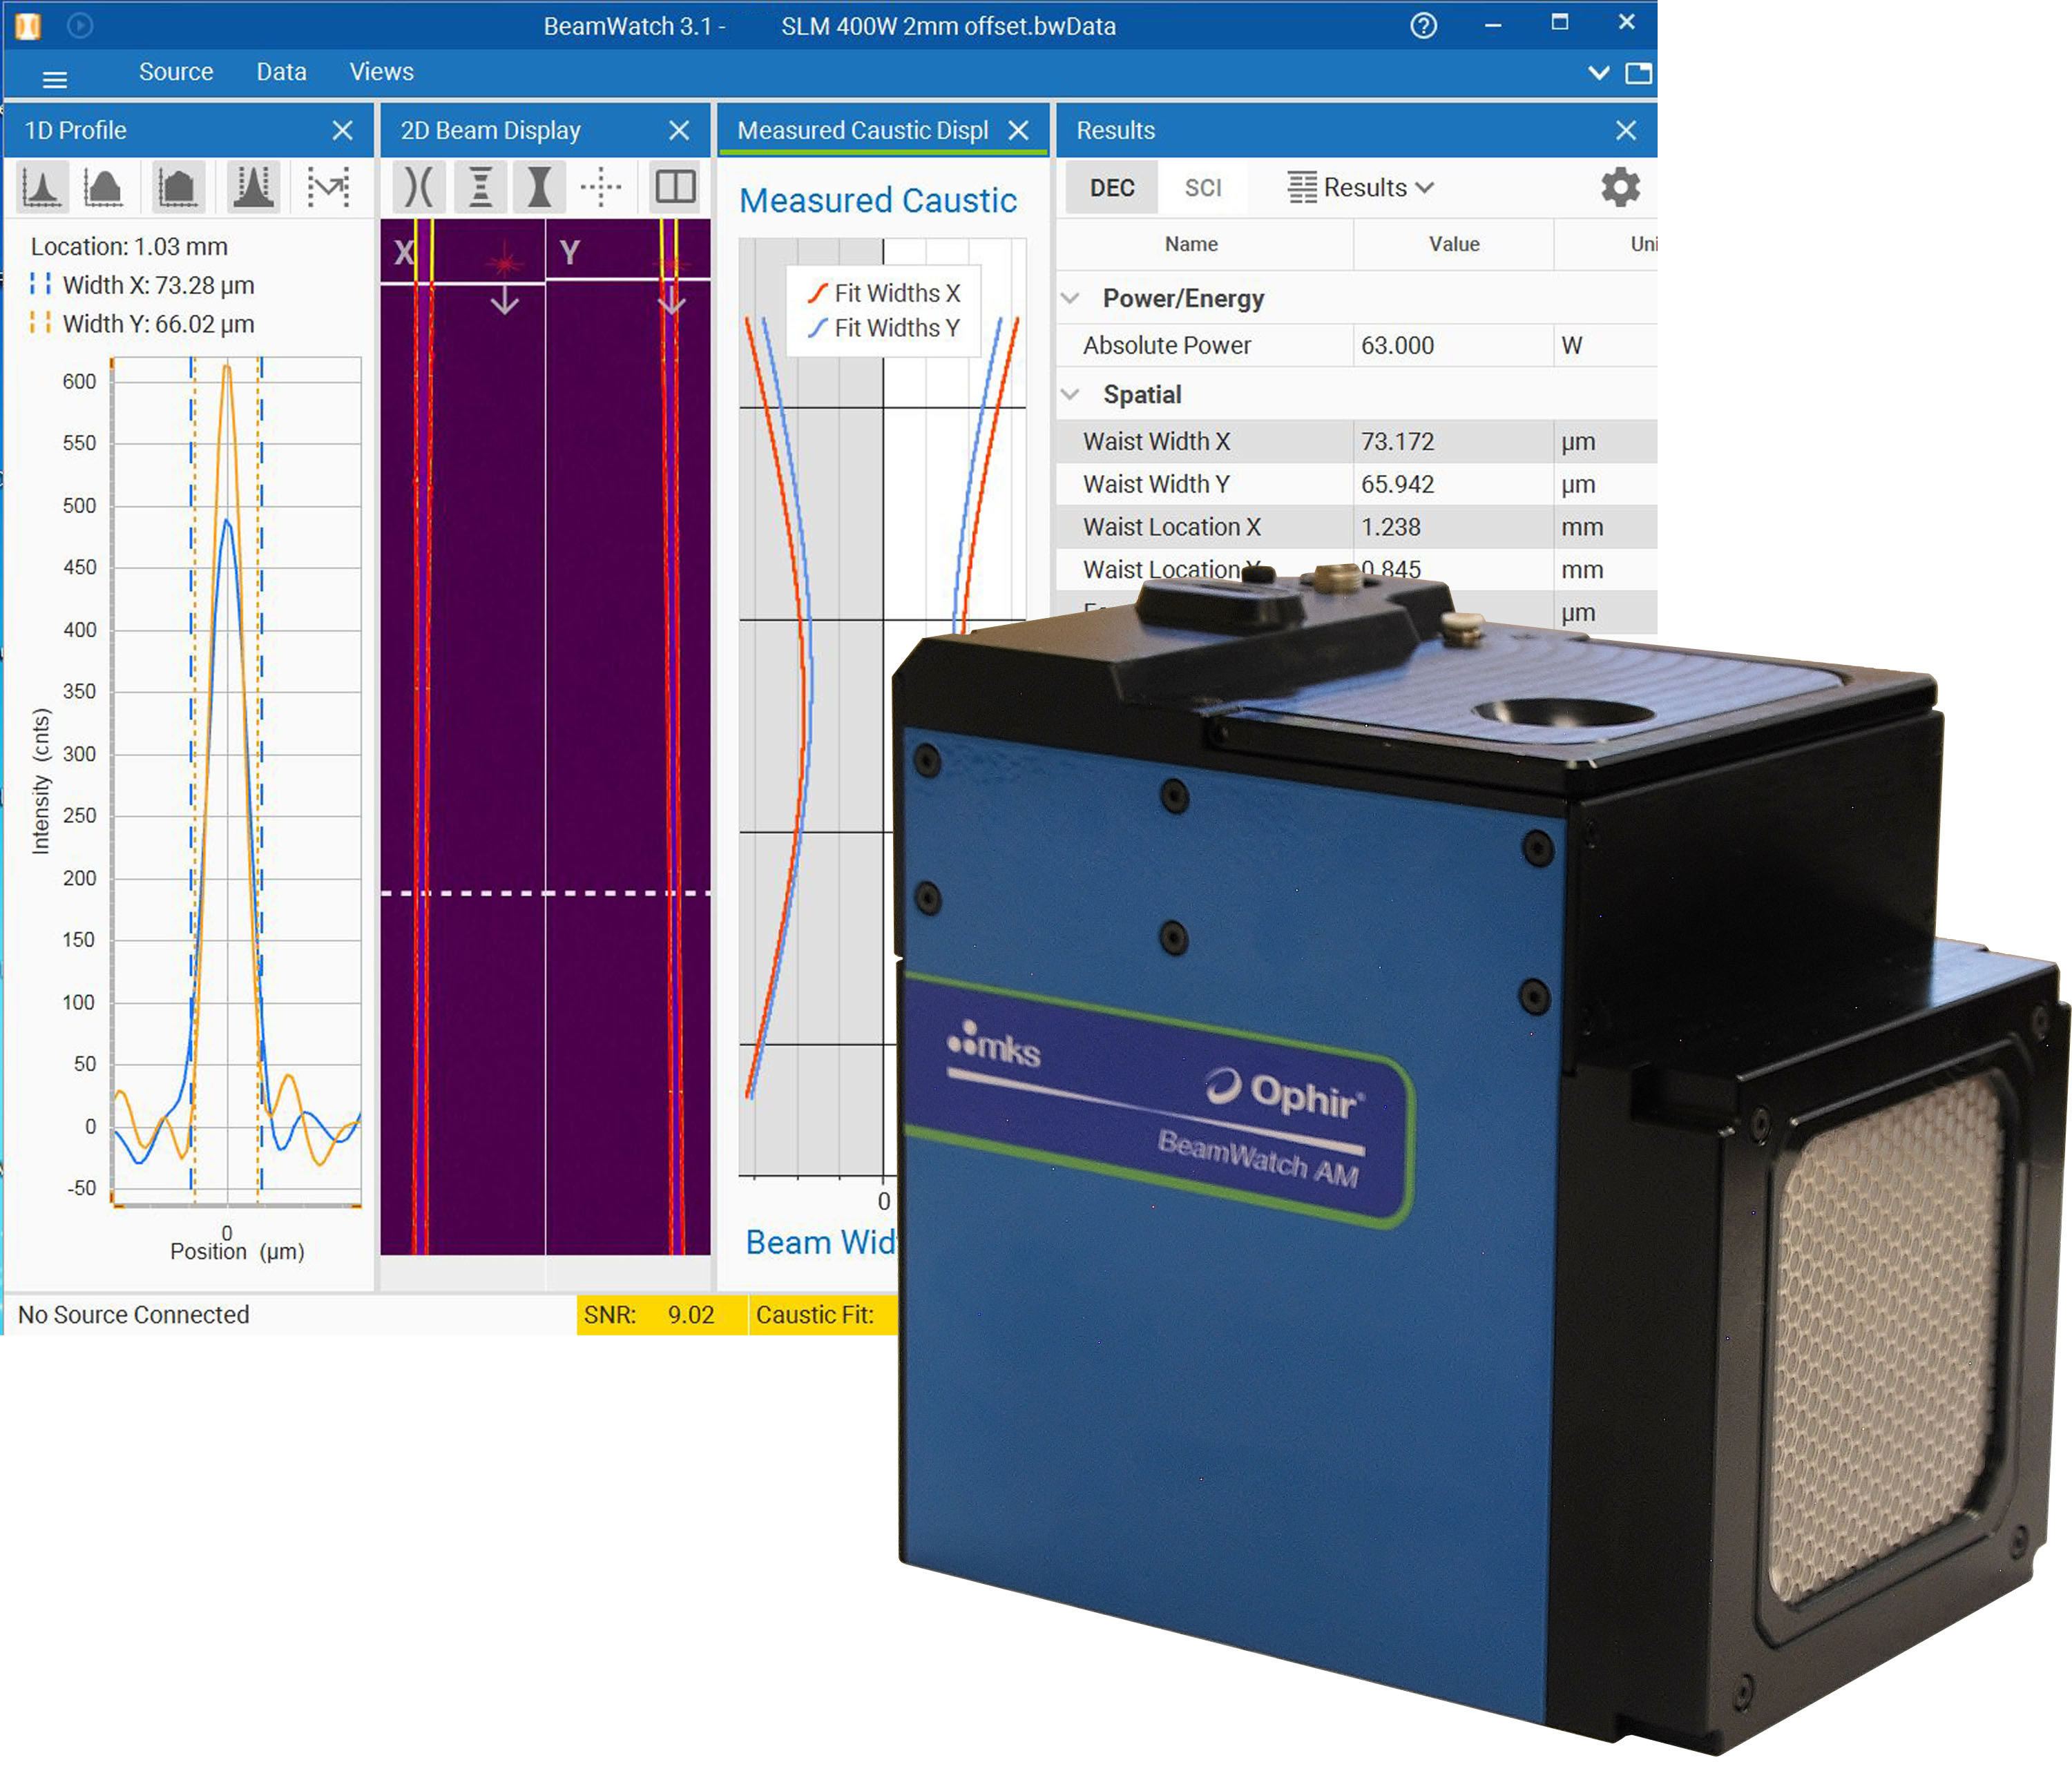Select the beam waist lines icon
The width and height of the screenshot is (2072, 1771).
(x=480, y=187)
